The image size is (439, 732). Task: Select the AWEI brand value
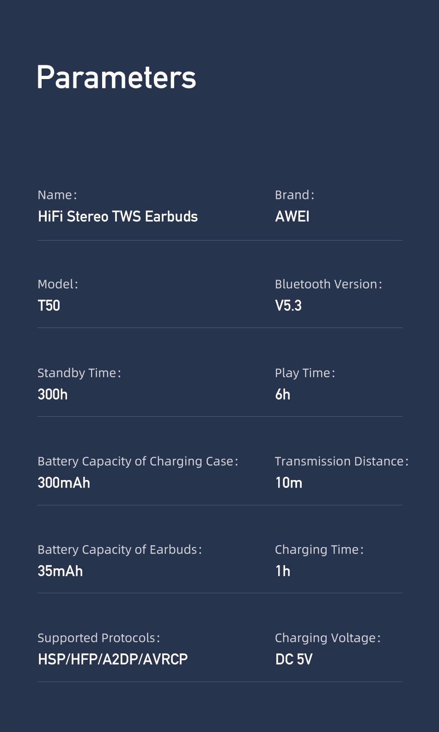tap(292, 216)
